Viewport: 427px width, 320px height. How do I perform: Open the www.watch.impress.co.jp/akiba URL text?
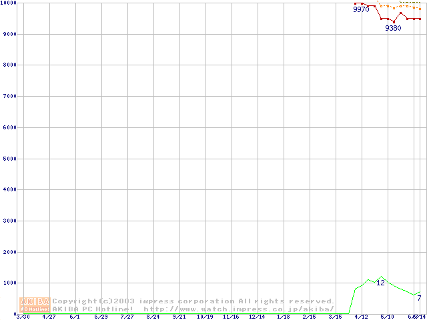click(239, 309)
